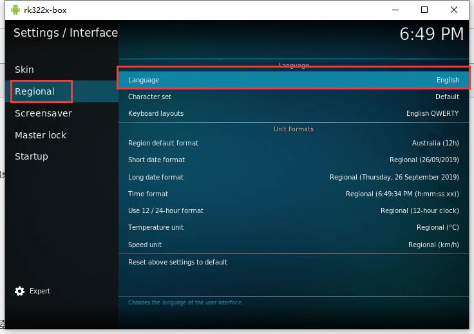Click the English QWERTY value
Viewport: 474px width, 334px height.
(432, 113)
